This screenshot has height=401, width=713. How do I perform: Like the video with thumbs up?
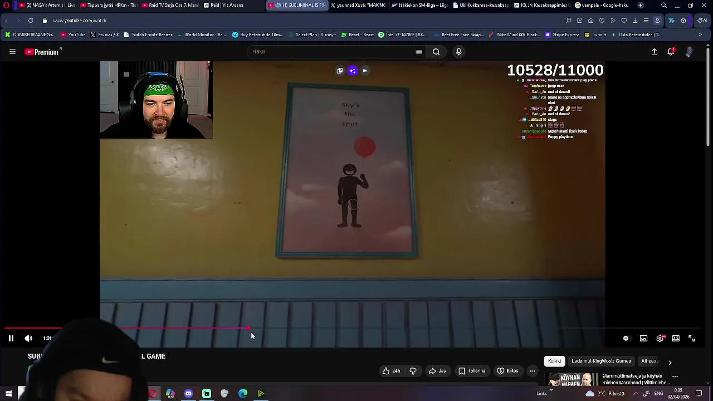[392, 371]
